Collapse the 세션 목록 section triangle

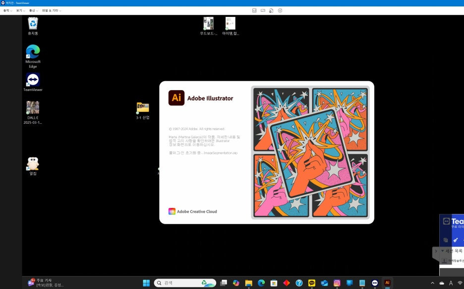pyautogui.click(x=442, y=251)
